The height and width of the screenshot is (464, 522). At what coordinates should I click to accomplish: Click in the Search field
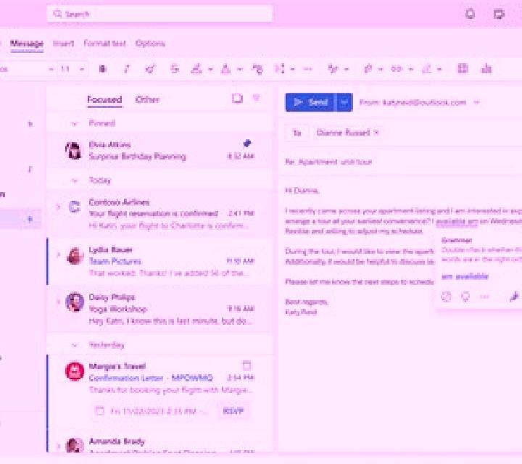(159, 14)
